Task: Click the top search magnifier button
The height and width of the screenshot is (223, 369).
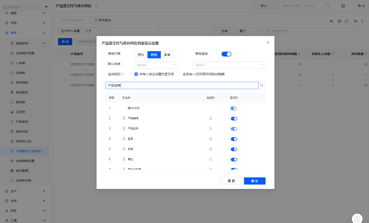Action: [x=328, y=6]
